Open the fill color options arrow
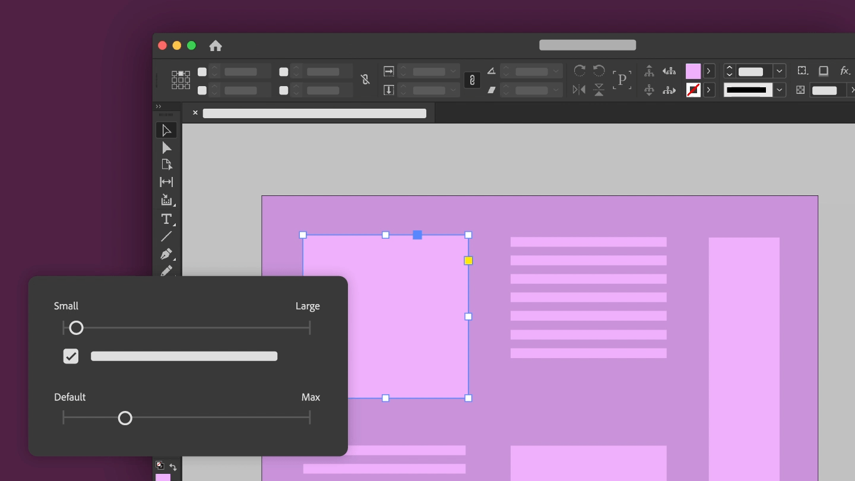 [709, 71]
